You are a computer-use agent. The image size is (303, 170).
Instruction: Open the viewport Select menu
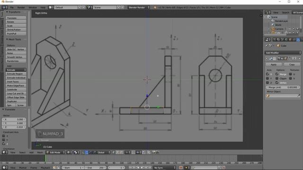(x=22, y=153)
